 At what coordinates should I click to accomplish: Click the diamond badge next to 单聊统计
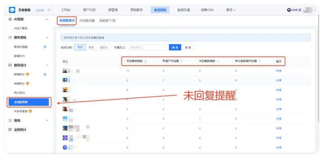(27, 84)
